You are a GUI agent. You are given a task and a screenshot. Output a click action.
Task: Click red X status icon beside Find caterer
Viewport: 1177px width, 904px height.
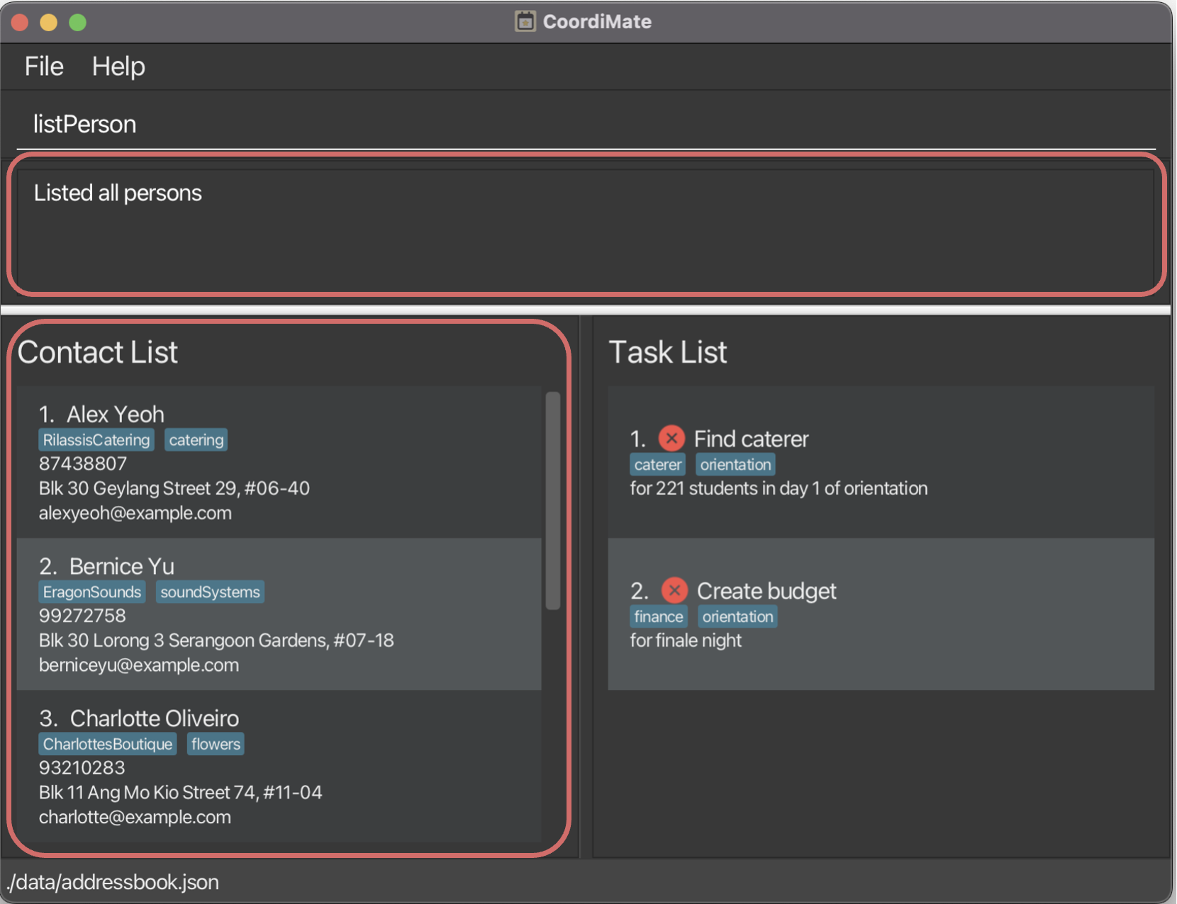(671, 439)
